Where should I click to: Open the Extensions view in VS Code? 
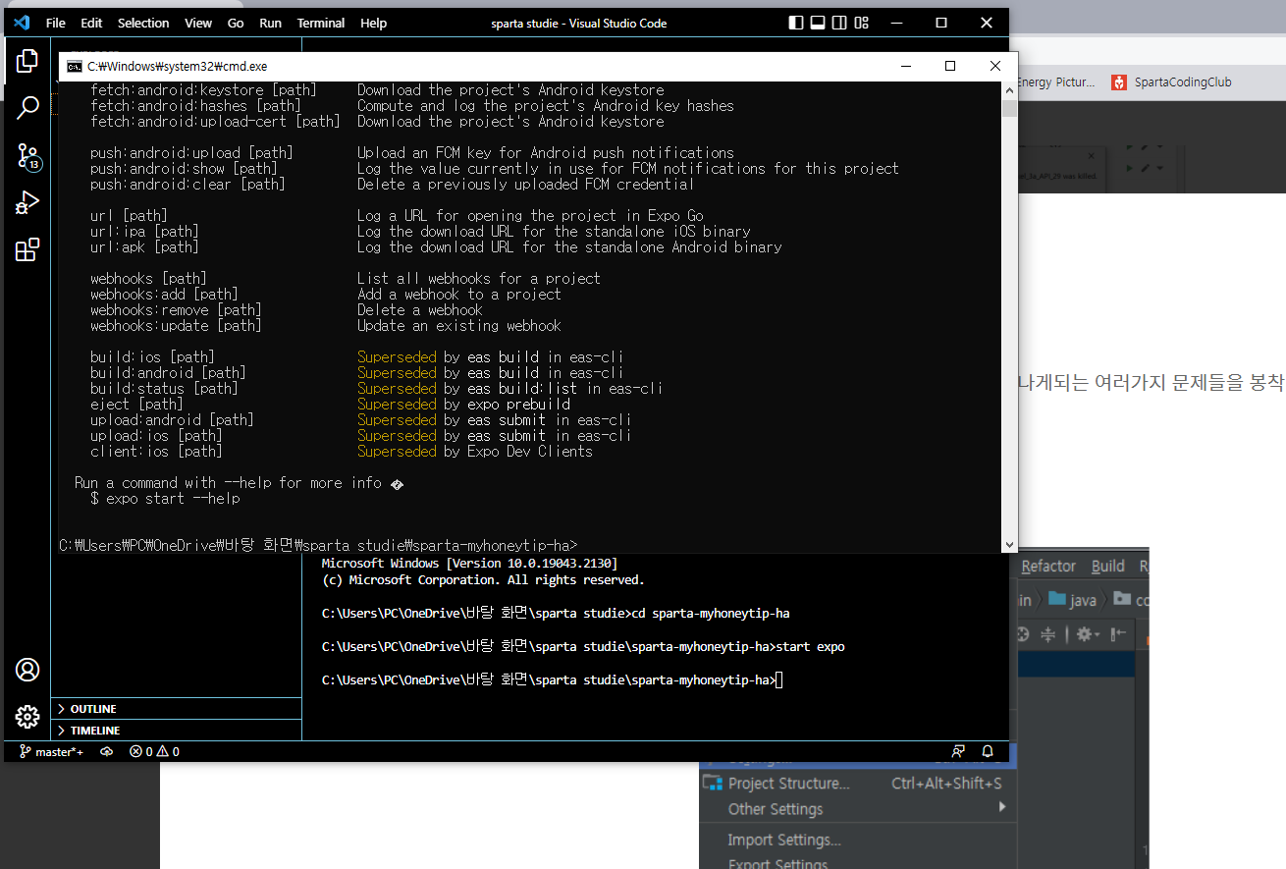pyautogui.click(x=27, y=250)
